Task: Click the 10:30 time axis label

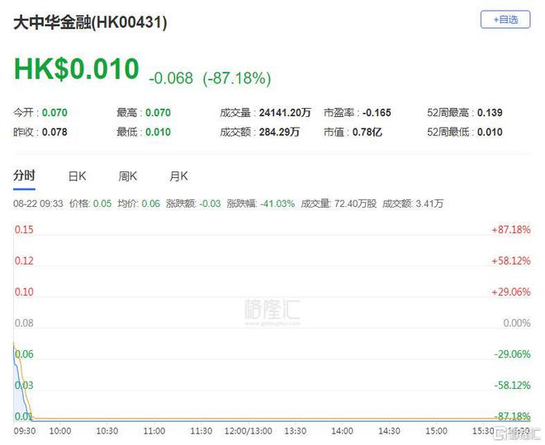Action: coord(107,431)
